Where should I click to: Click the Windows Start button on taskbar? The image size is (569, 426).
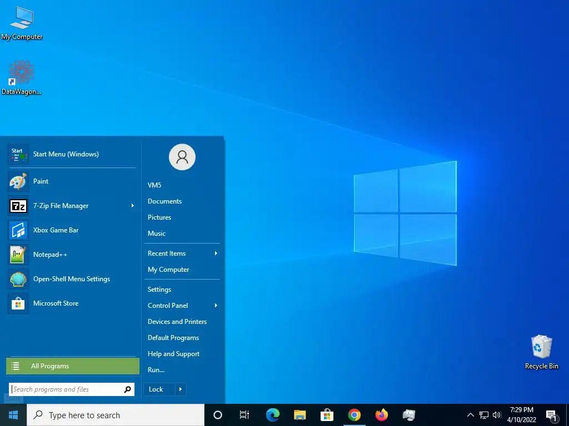(13, 415)
